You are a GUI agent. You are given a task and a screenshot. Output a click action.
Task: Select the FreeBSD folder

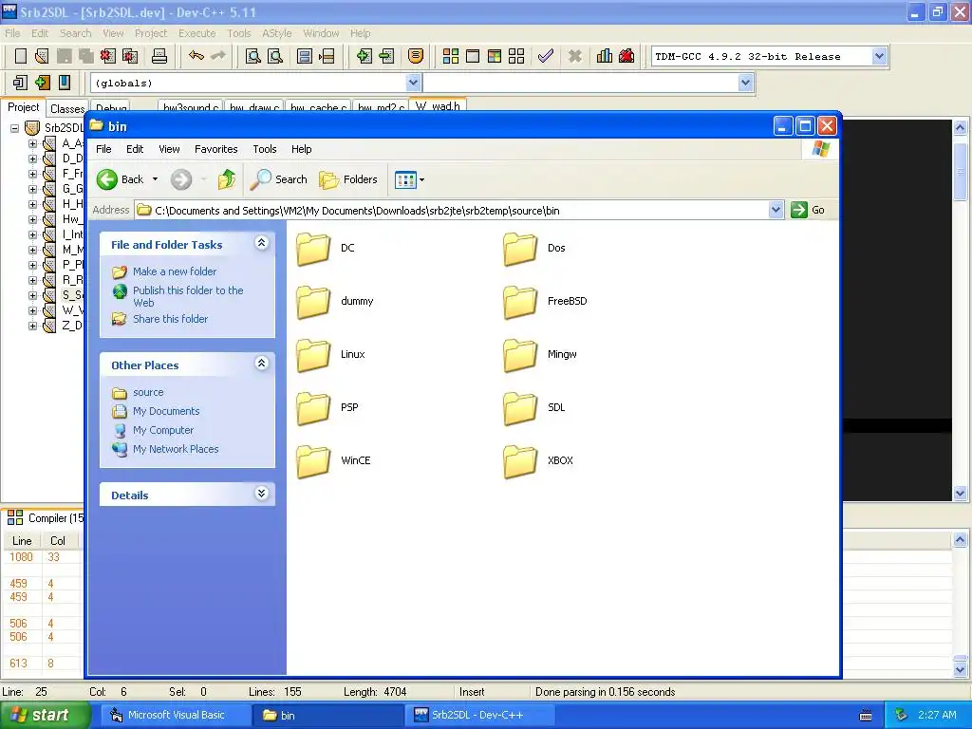coord(546,302)
